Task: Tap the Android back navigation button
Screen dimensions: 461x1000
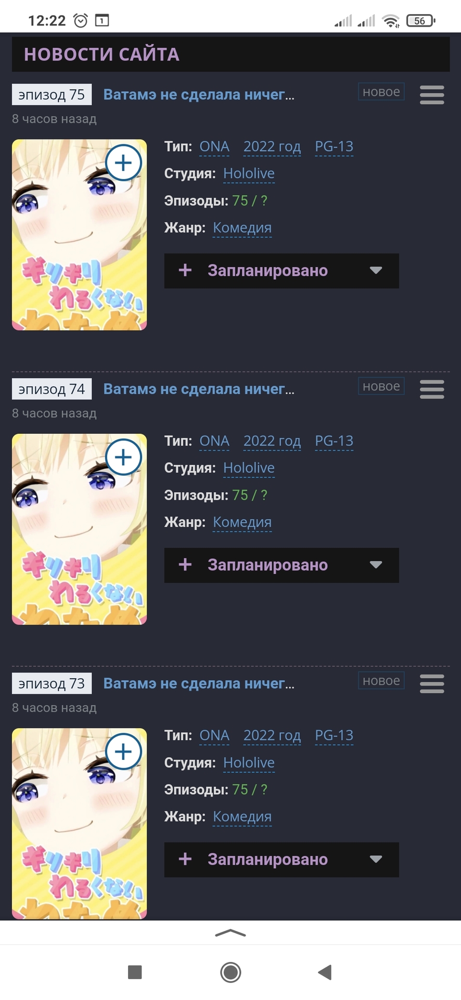Action: [x=325, y=972]
